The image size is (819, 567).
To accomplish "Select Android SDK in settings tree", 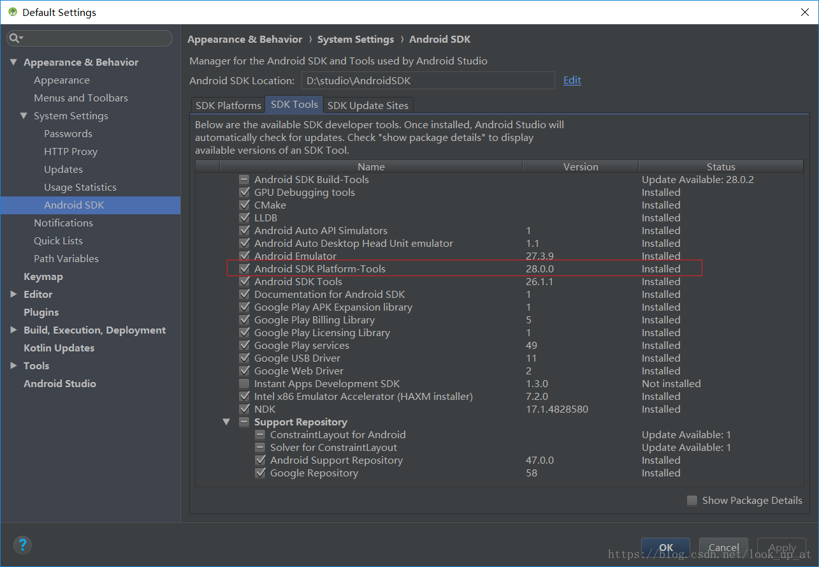I will pos(91,205).
